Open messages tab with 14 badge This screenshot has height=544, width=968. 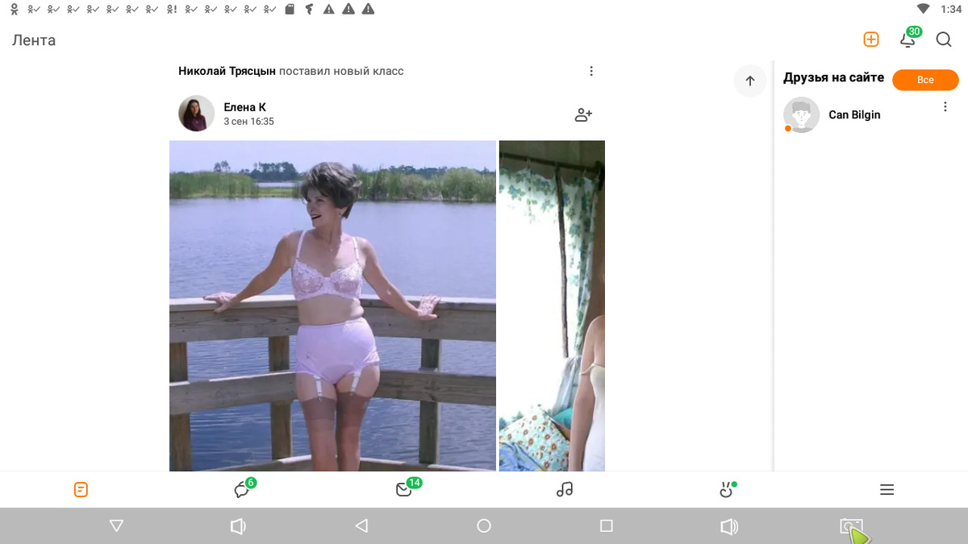click(404, 490)
